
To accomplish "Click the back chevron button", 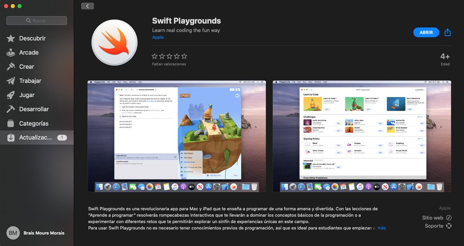I will click(87, 6).
